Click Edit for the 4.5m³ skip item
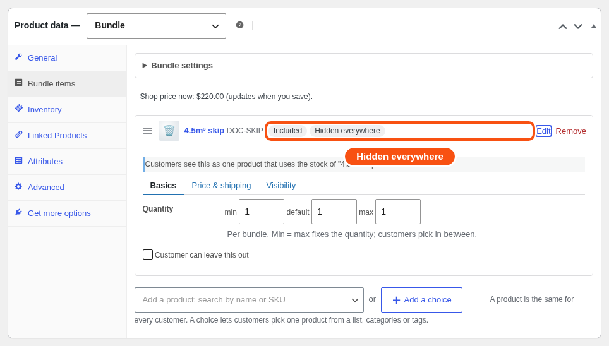The height and width of the screenshot is (346, 609). click(x=544, y=131)
